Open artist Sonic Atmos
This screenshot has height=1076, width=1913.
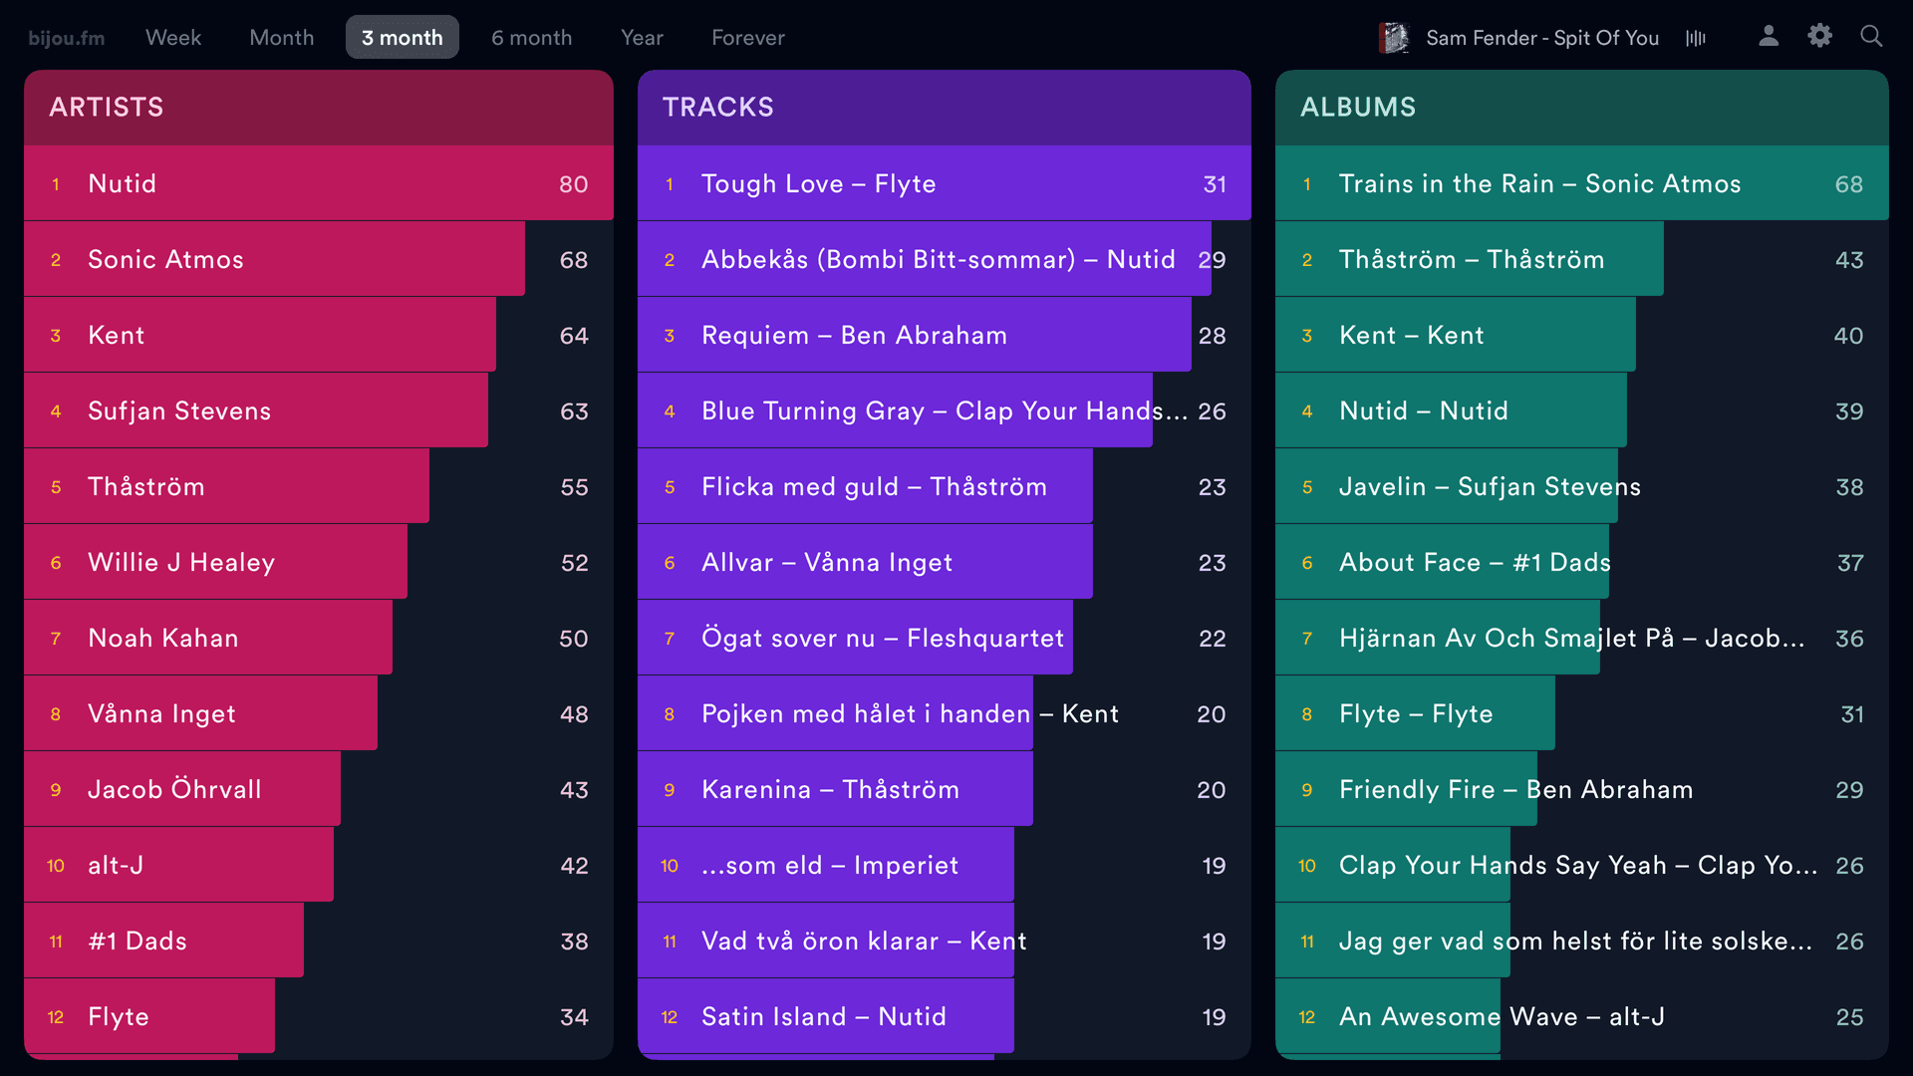point(319,259)
